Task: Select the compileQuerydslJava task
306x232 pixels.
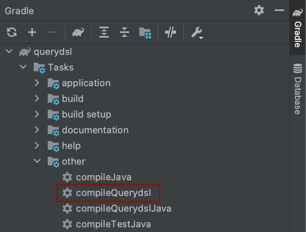Action: coord(124,208)
